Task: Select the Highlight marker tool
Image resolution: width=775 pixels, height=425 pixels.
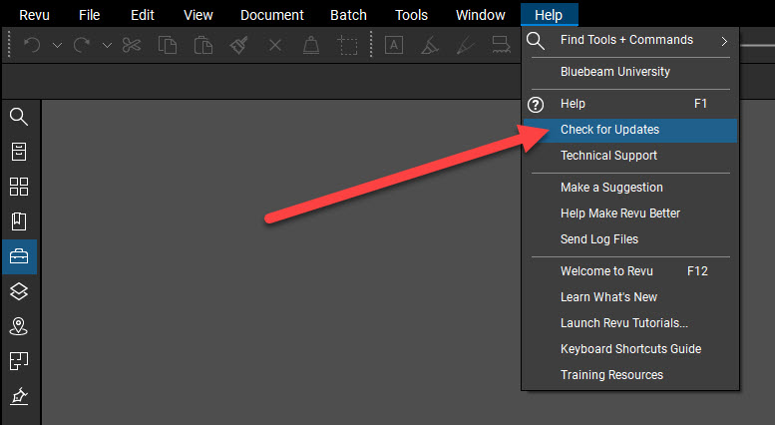Action: coord(430,46)
